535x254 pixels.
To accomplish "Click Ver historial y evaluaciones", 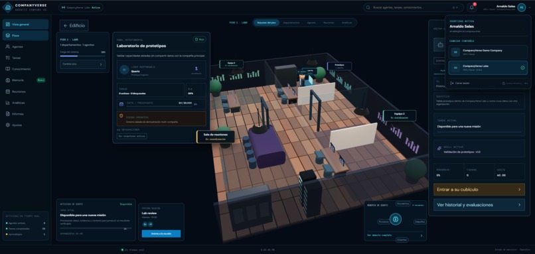I will coord(479,205).
